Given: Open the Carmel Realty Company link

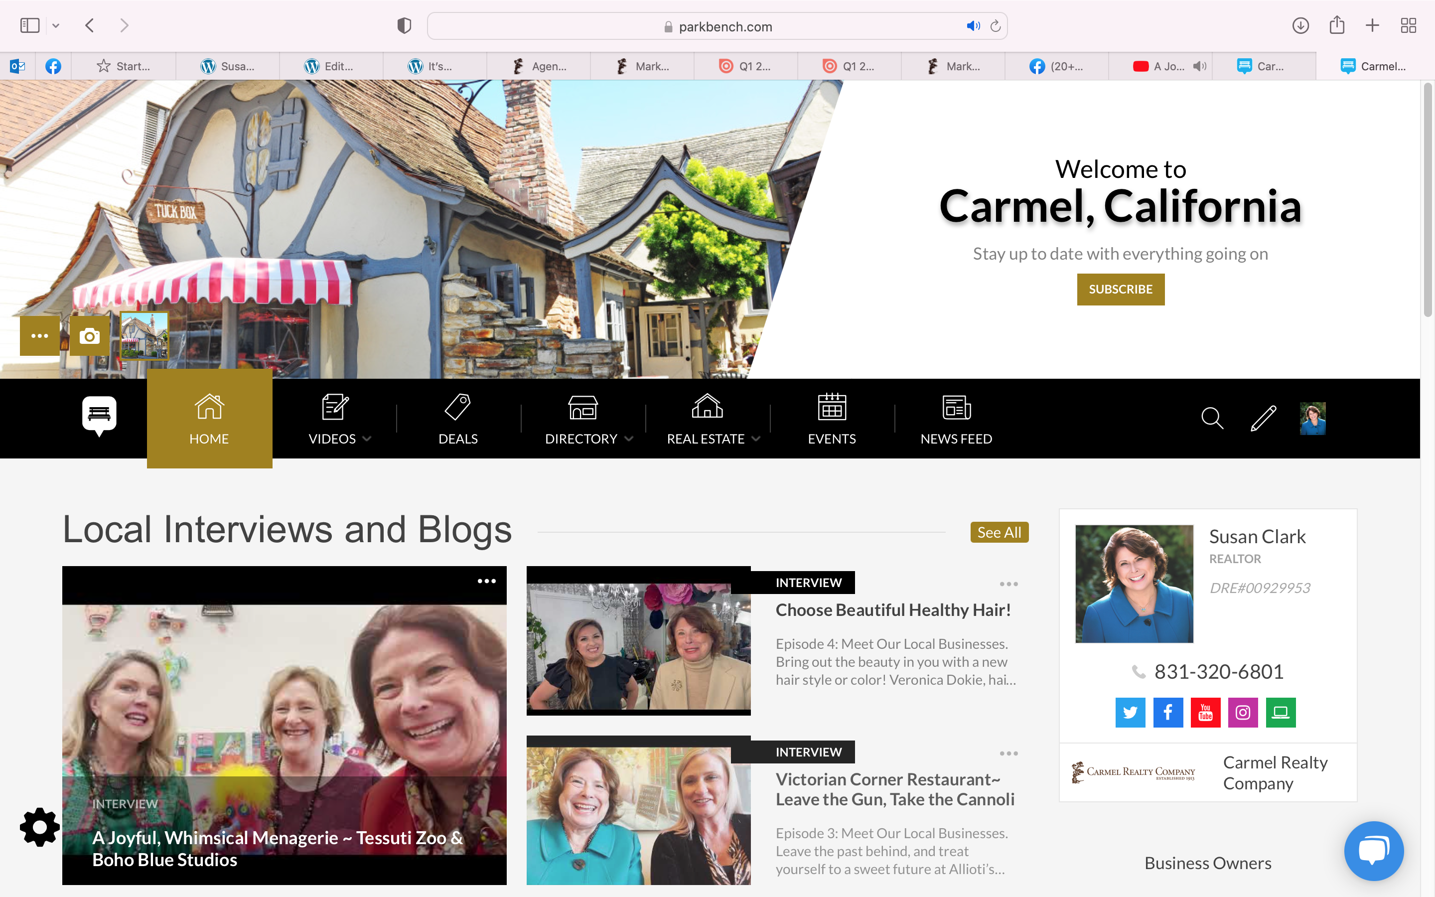Looking at the screenshot, I should (x=1275, y=772).
